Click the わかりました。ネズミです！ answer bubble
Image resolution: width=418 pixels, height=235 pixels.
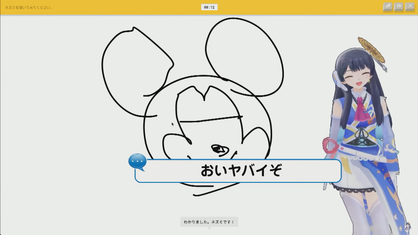pyautogui.click(x=209, y=222)
